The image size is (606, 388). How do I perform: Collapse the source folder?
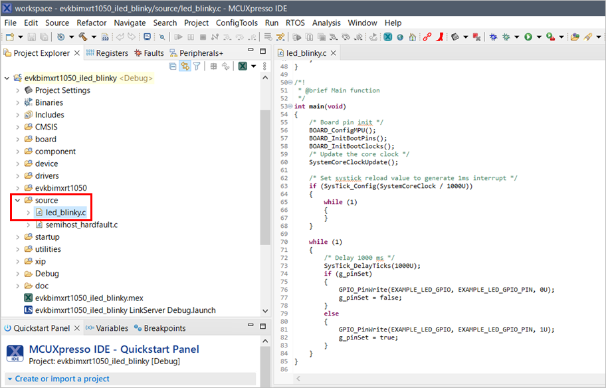pos(17,200)
